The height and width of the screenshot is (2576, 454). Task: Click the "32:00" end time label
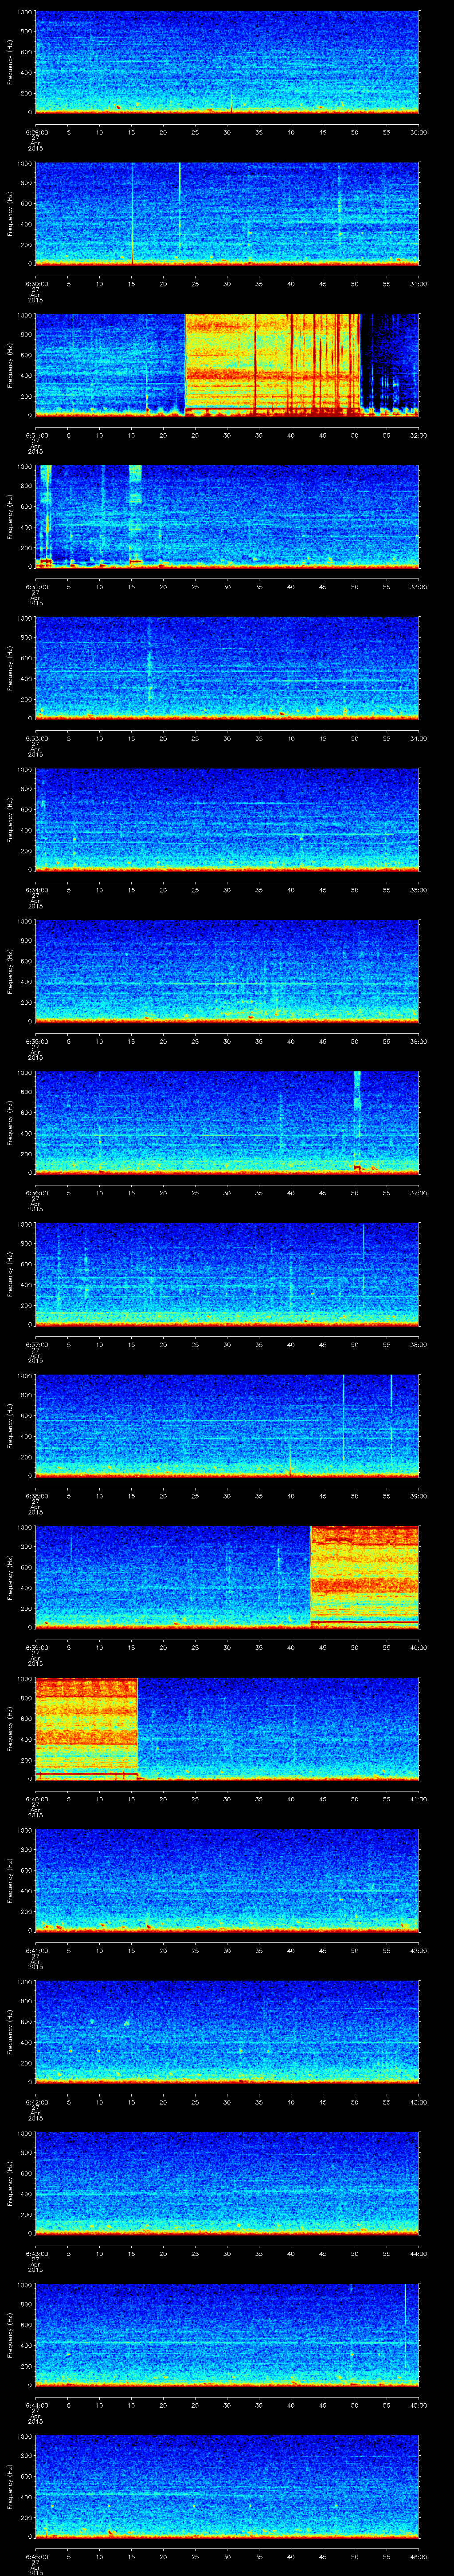click(x=419, y=435)
